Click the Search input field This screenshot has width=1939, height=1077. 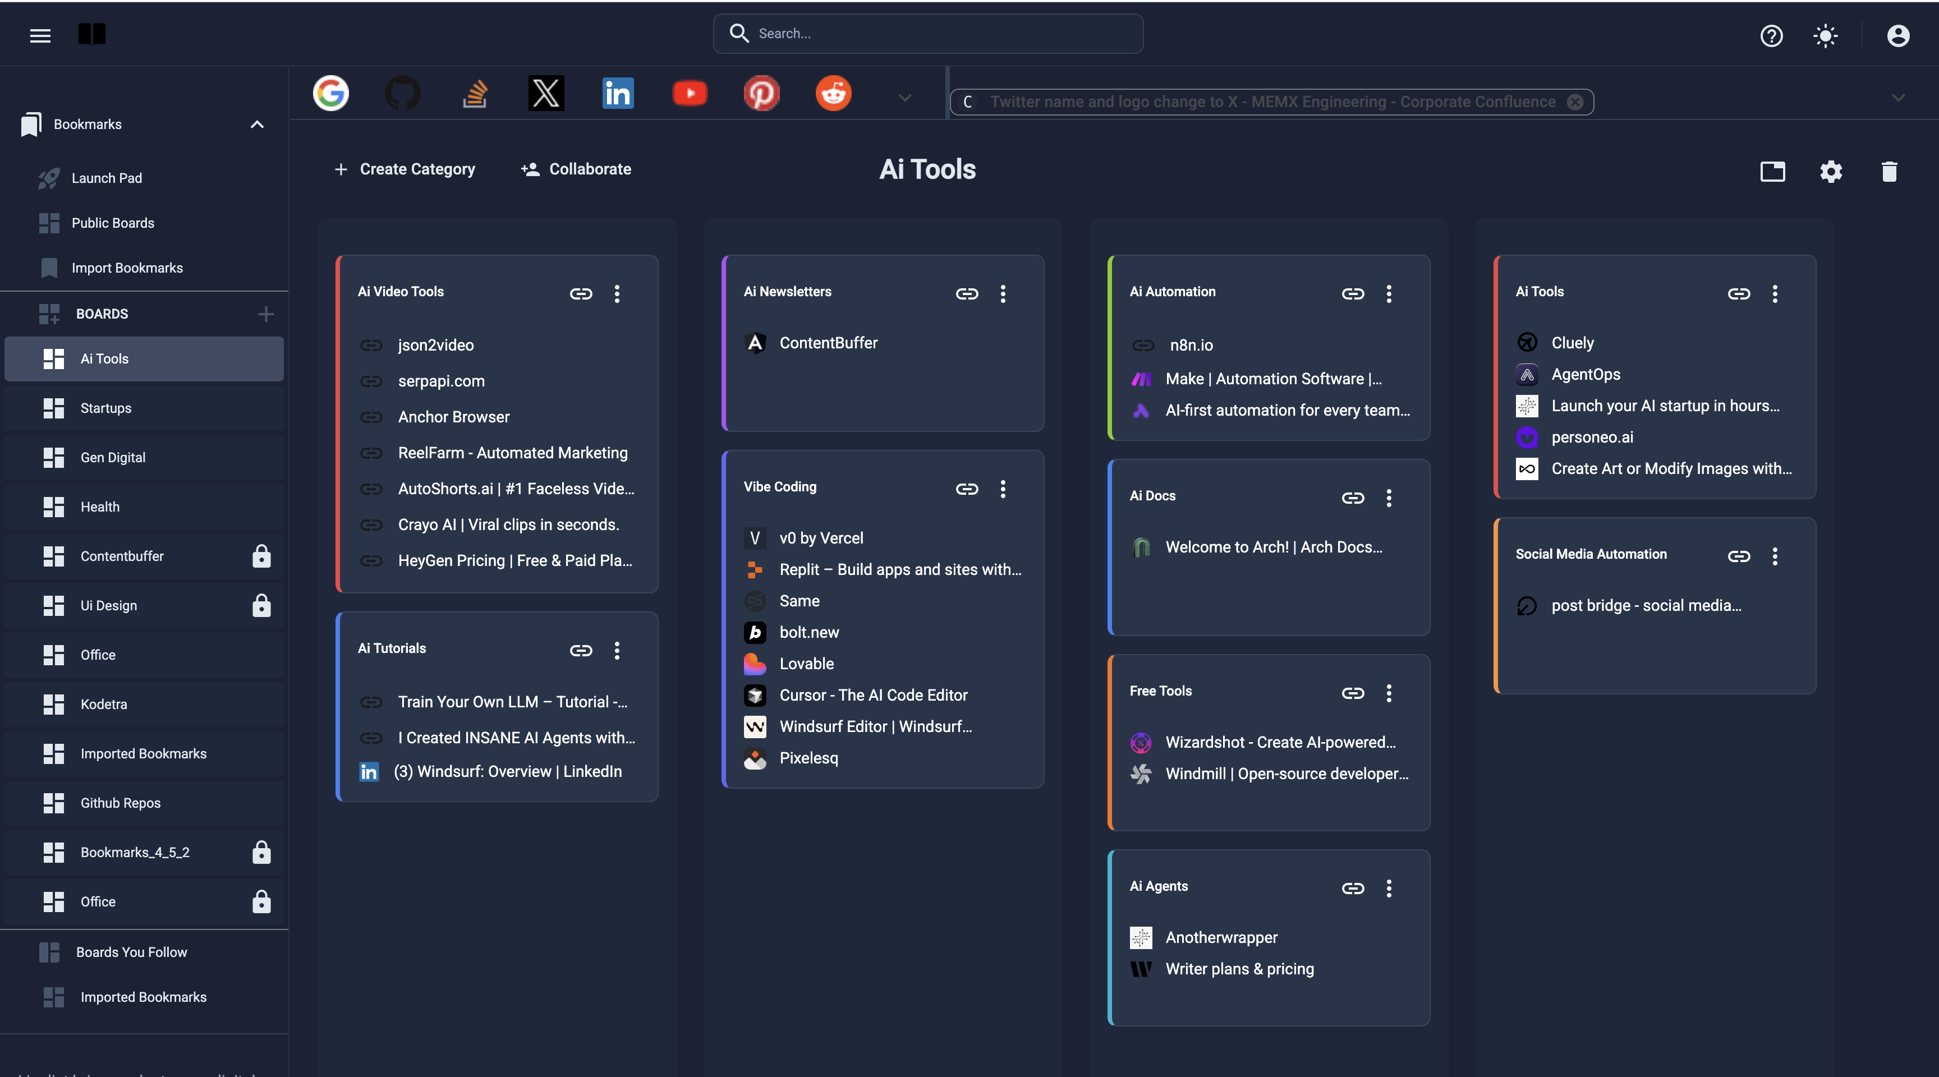coord(928,33)
